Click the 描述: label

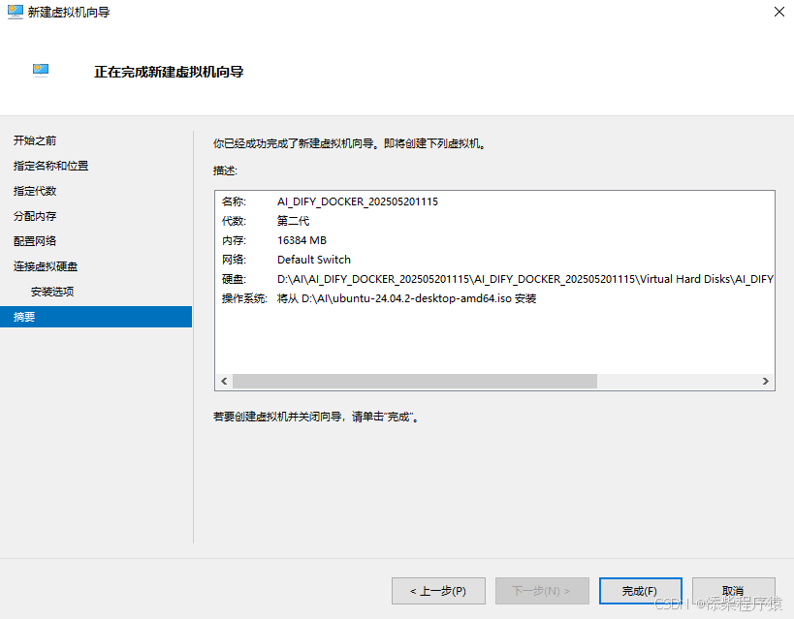point(225,170)
